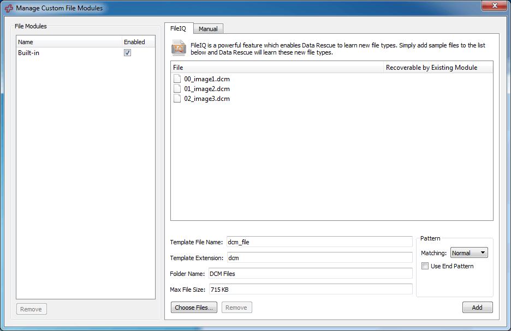511x331 pixels.
Task: Click the Folder Name field showing DCM Files
Action: (x=311, y=273)
